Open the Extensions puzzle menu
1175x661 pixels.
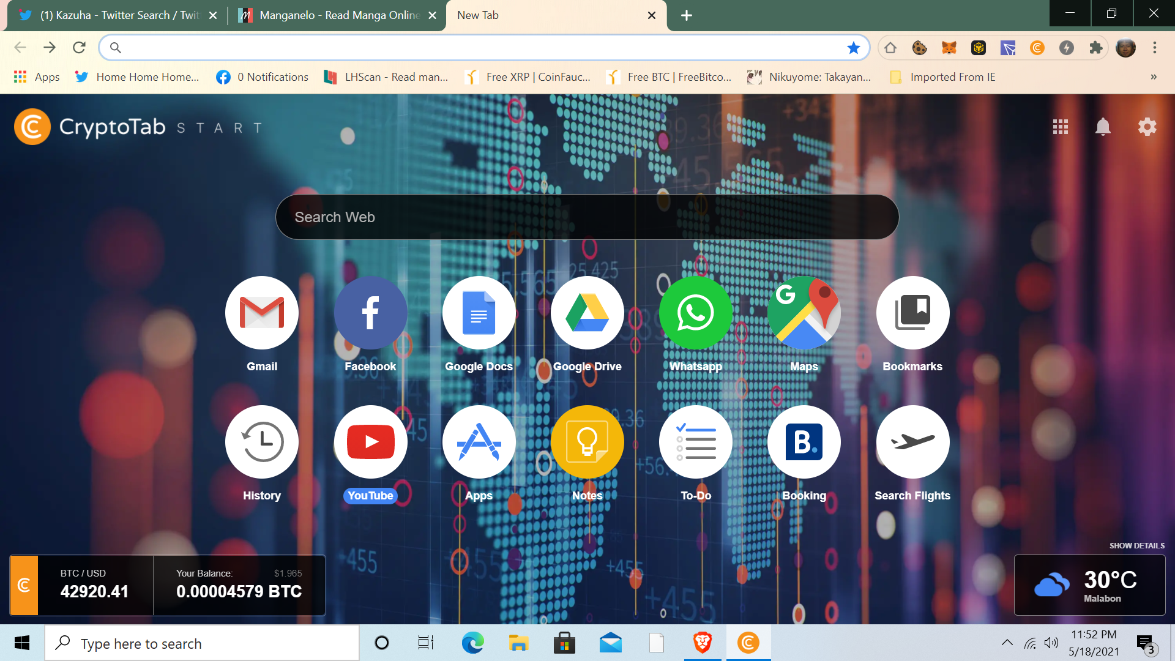pyautogui.click(x=1095, y=48)
